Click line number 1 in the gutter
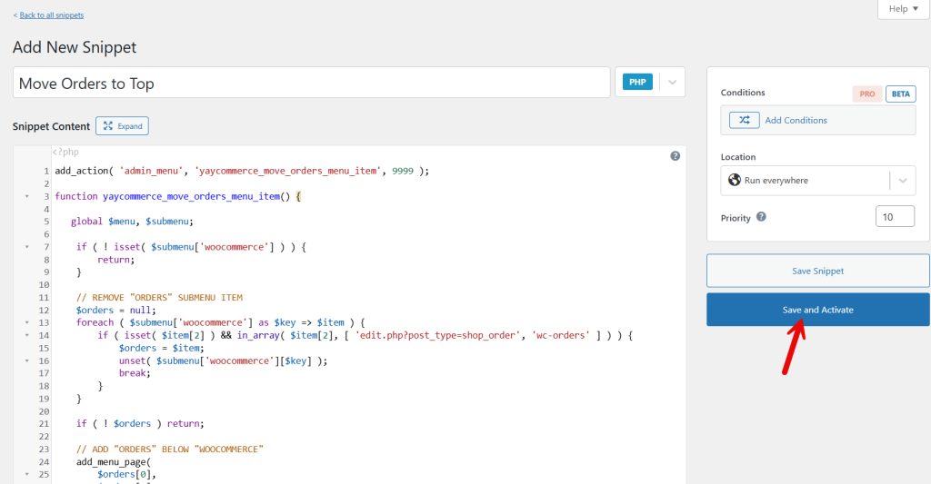This screenshot has width=931, height=484. (x=46, y=171)
